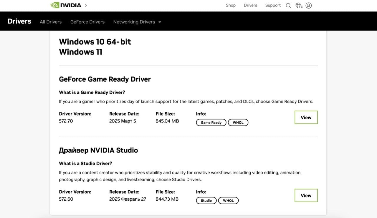377x218 pixels.
Task: Expand the Networking Drivers dropdown
Action: [x=137, y=22]
